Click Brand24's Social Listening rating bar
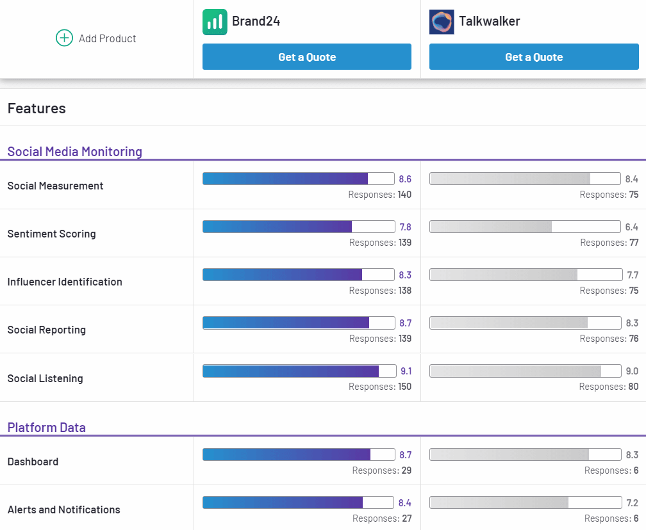This screenshot has width=646, height=530. 299,371
